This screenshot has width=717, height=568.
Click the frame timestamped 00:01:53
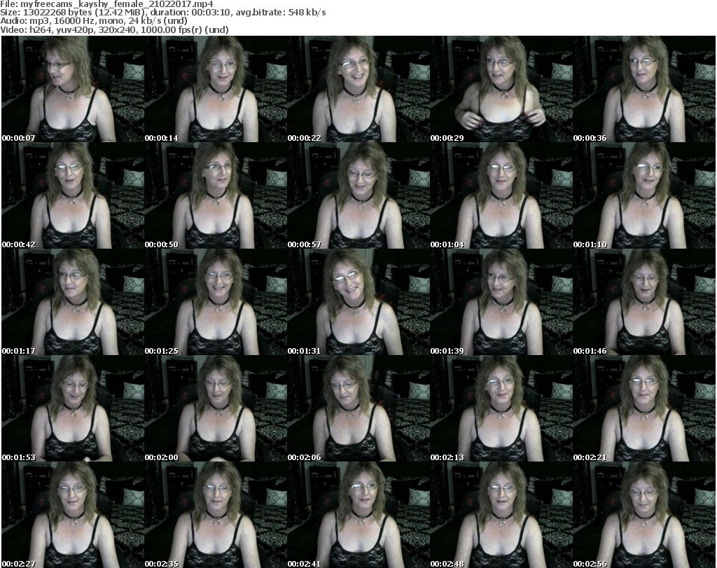click(x=73, y=408)
